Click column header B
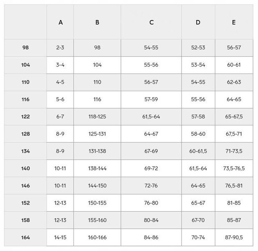The width and height of the screenshot is (258, 251). pyautogui.click(x=97, y=22)
